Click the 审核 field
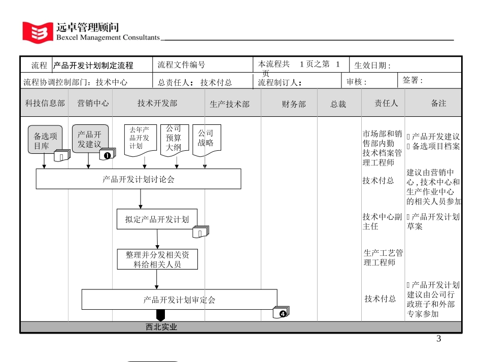Screen dimensions: 482x362 (369, 82)
